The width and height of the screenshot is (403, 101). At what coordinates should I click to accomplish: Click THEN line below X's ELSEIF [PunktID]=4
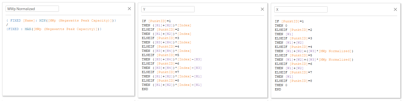click(x=314, y=51)
